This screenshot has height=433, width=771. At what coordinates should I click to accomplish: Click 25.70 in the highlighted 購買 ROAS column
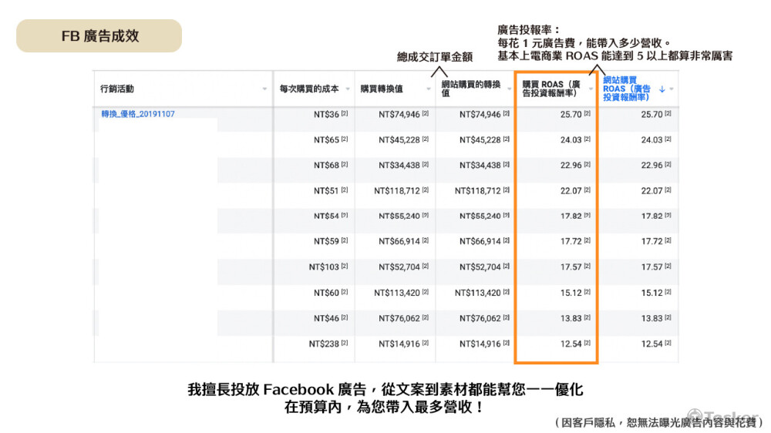[571, 115]
